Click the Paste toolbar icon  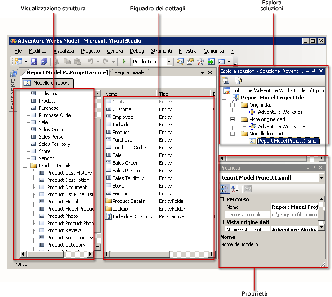tap(77, 62)
